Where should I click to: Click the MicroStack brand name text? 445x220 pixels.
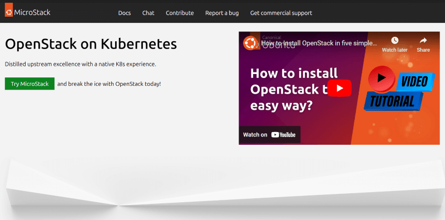pos(32,12)
